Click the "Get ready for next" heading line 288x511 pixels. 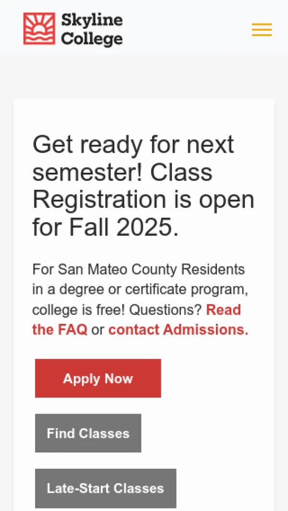pyautogui.click(x=133, y=145)
